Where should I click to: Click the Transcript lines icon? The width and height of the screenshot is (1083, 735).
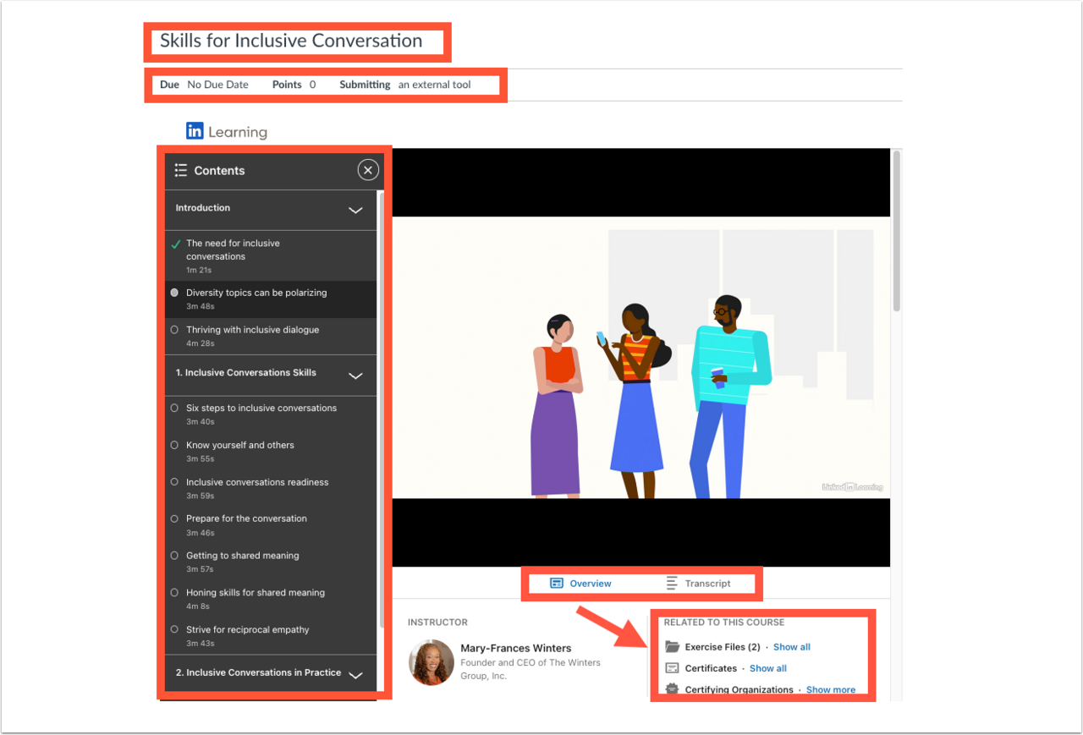(x=670, y=583)
